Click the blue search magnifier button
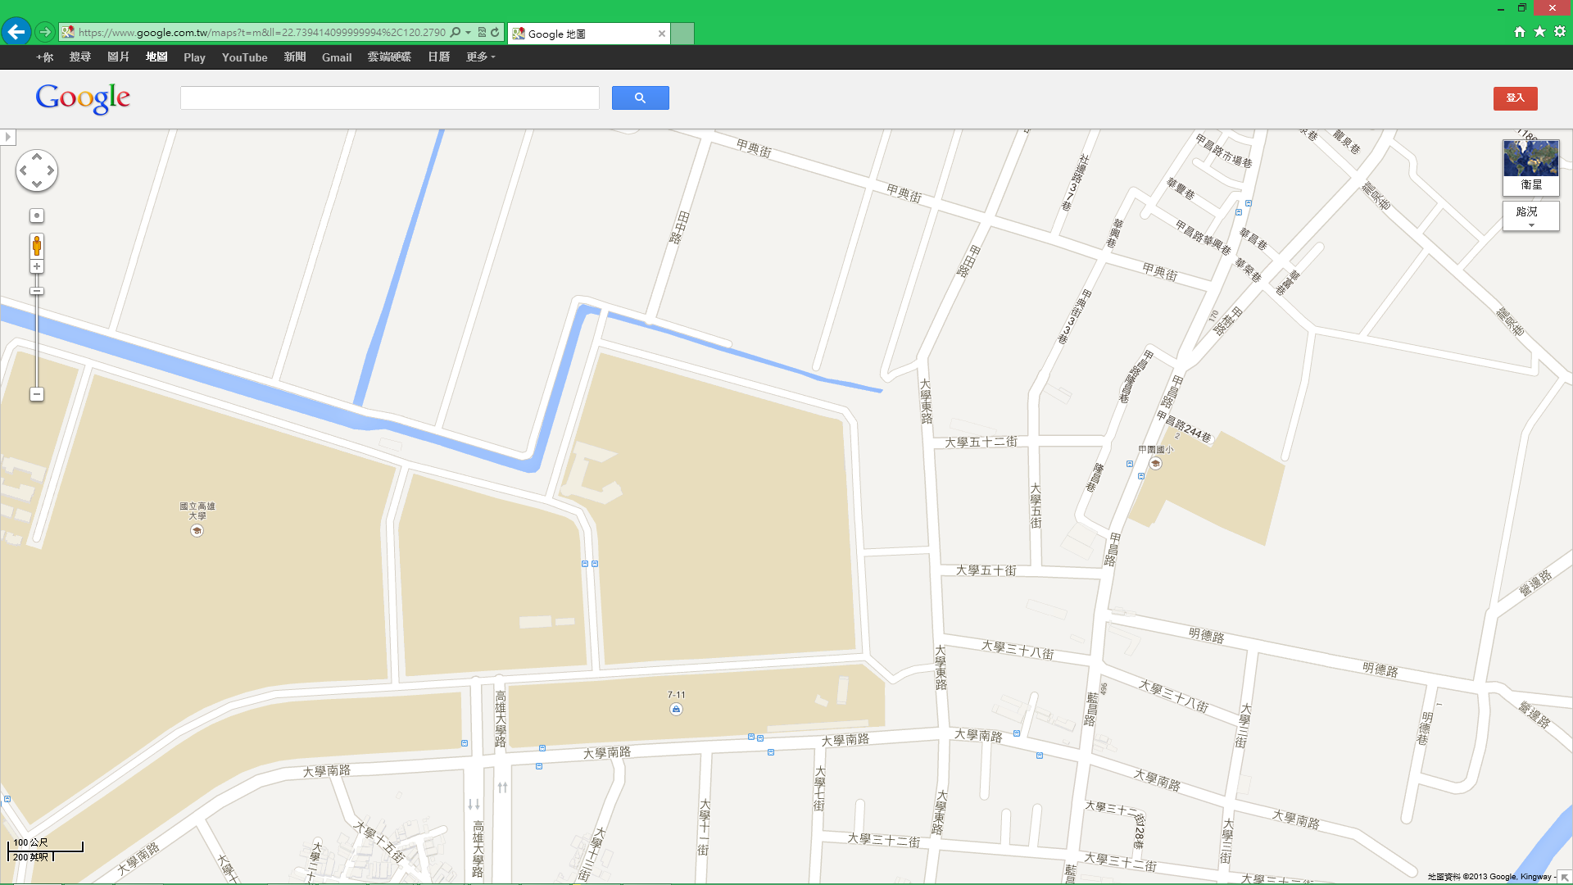Screen dimensions: 1573x885 coord(640,98)
